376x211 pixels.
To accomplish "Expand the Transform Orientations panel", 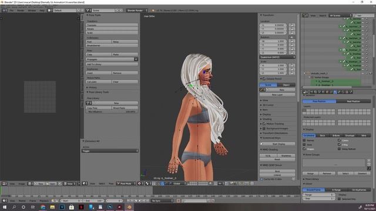I will pos(261,133).
